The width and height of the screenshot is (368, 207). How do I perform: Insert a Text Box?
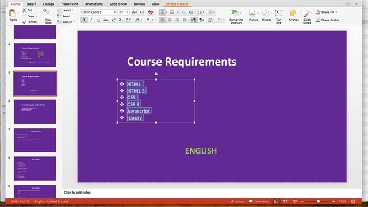click(x=278, y=17)
